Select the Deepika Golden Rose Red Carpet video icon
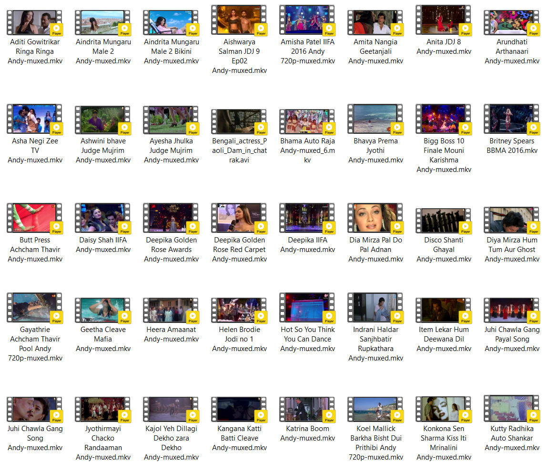The width and height of the screenshot is (549, 472). point(239,218)
